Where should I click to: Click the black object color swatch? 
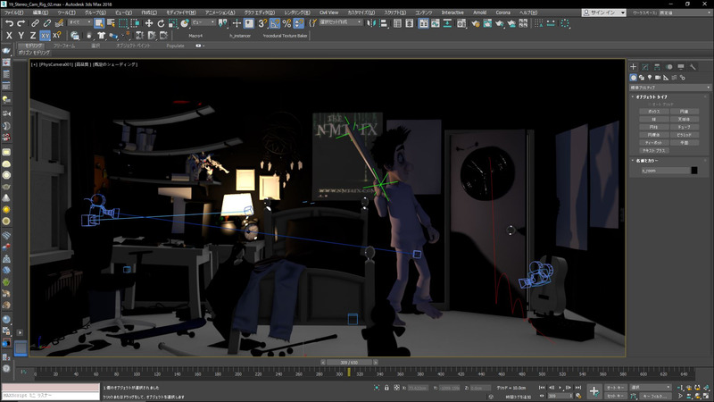click(x=693, y=170)
